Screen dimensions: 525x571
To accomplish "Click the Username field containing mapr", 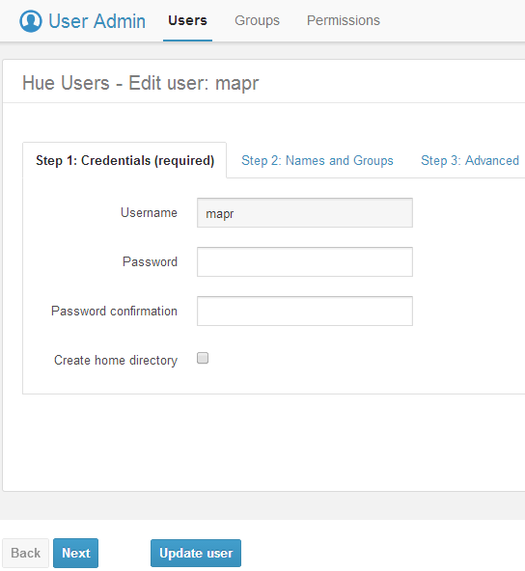I will [x=305, y=212].
